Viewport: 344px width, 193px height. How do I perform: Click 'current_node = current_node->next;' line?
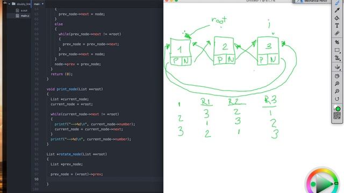click(89, 129)
